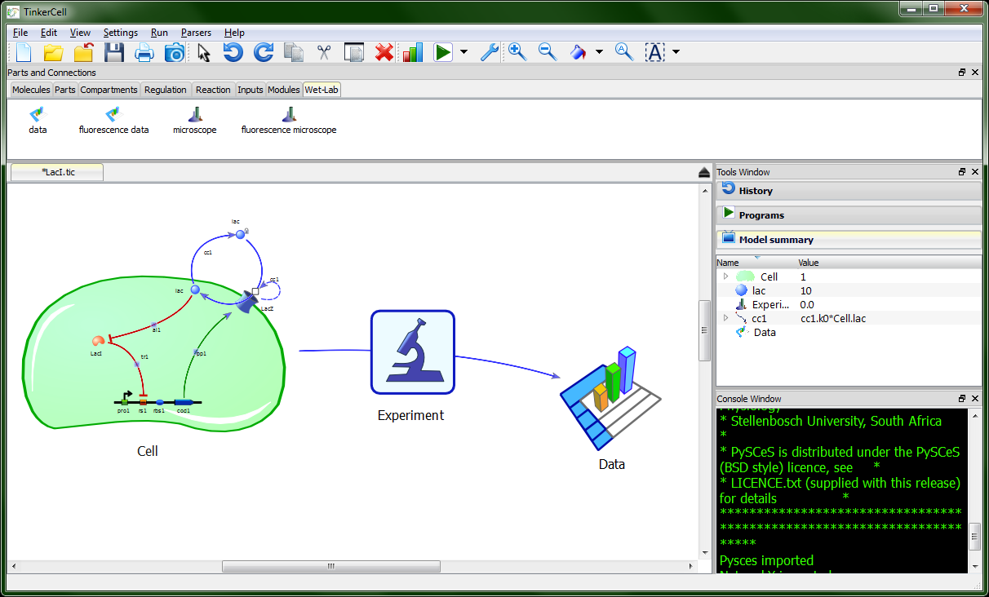The width and height of the screenshot is (989, 597).
Task: Click the canvas horizontal scrollbar handle
Action: 331,566
